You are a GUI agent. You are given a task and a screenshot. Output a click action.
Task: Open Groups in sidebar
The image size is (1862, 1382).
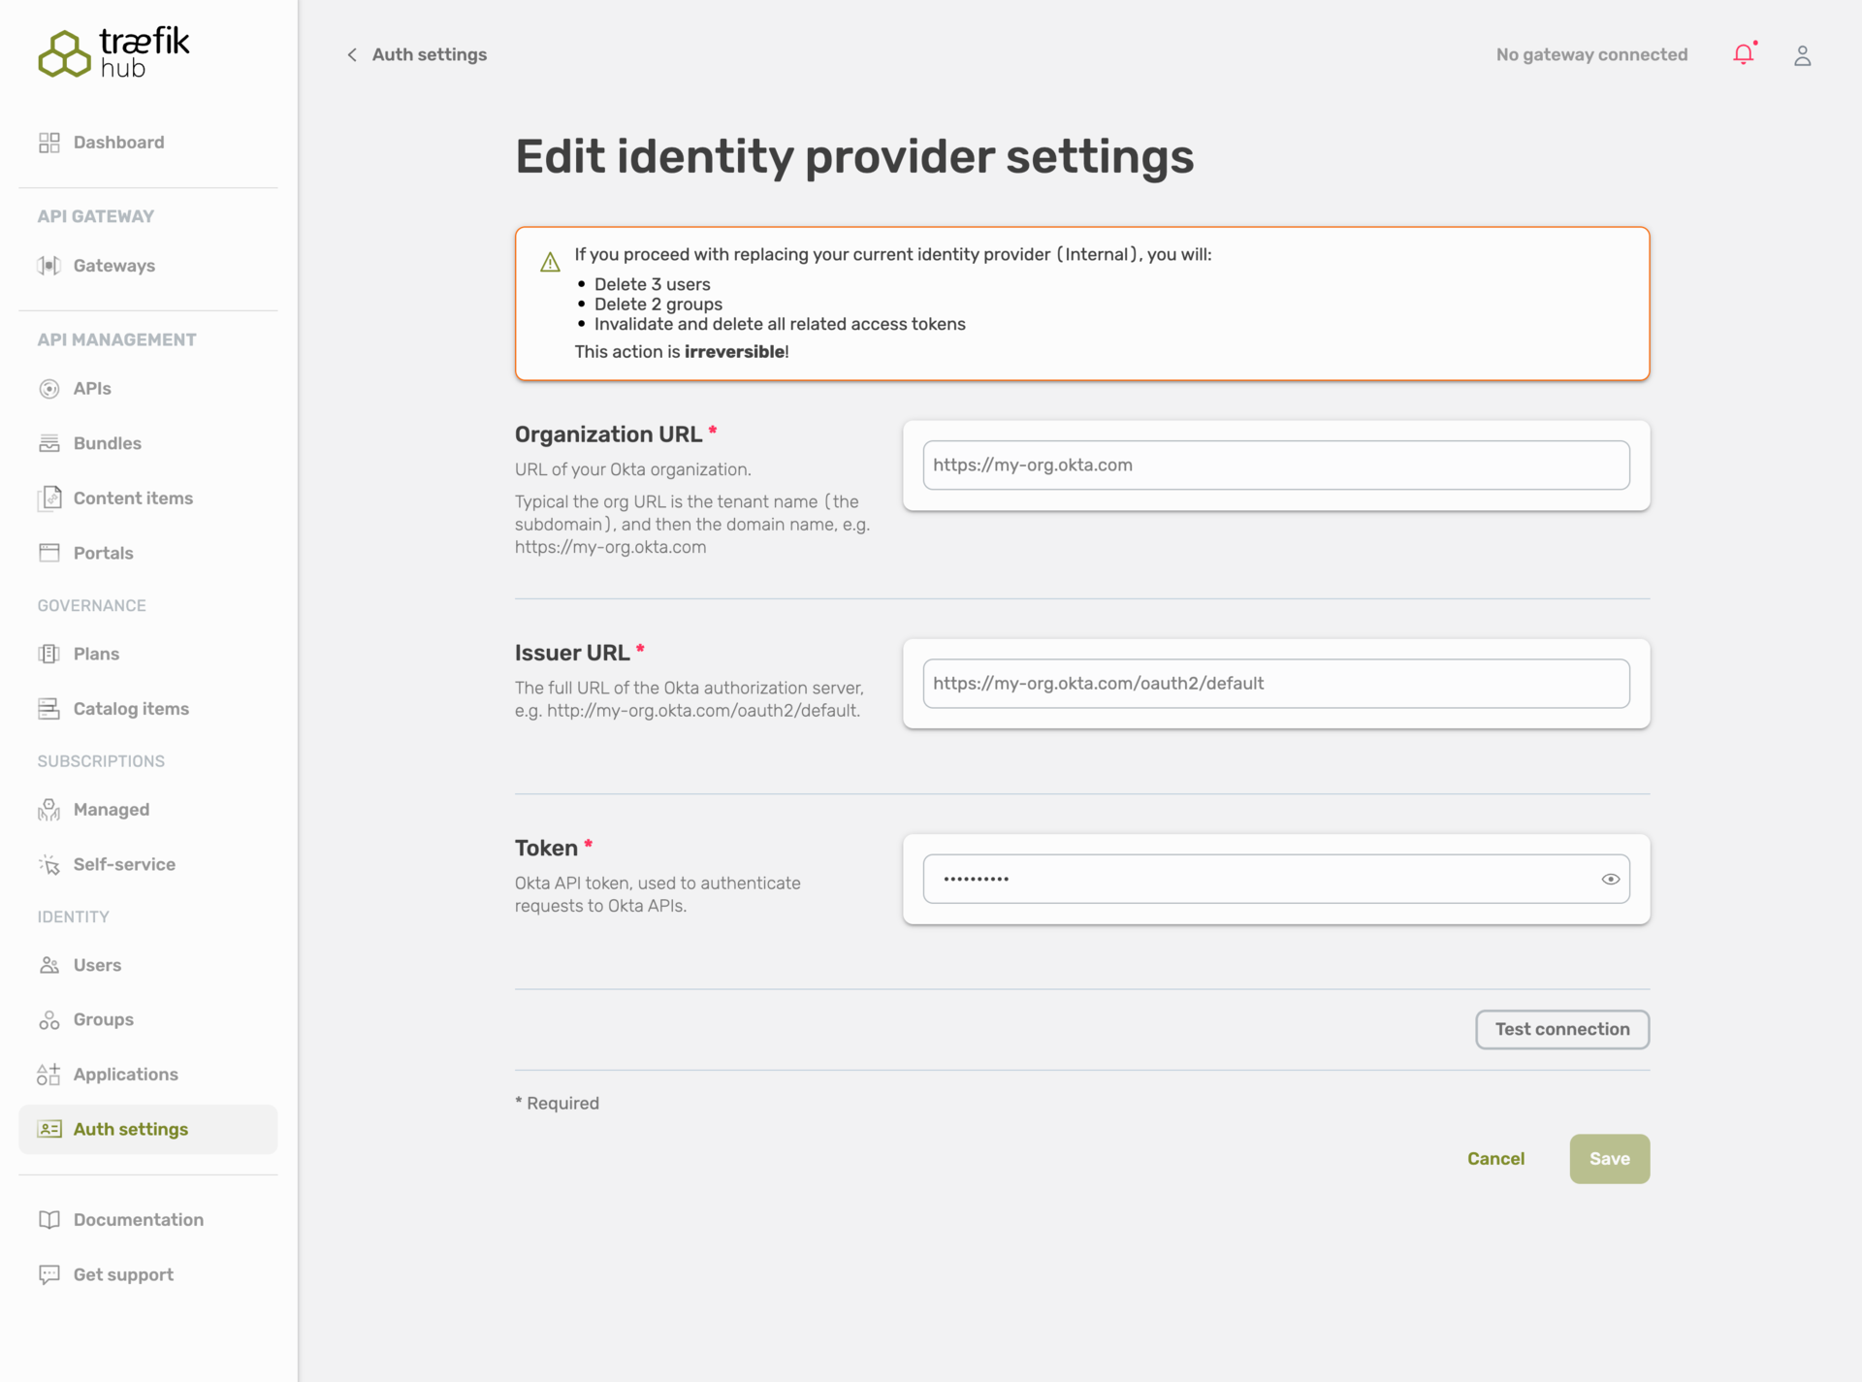[148, 1019]
